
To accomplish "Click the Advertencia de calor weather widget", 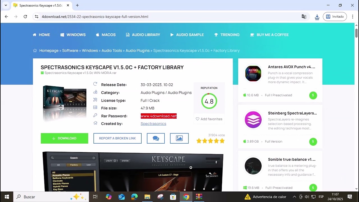I will [265, 197].
